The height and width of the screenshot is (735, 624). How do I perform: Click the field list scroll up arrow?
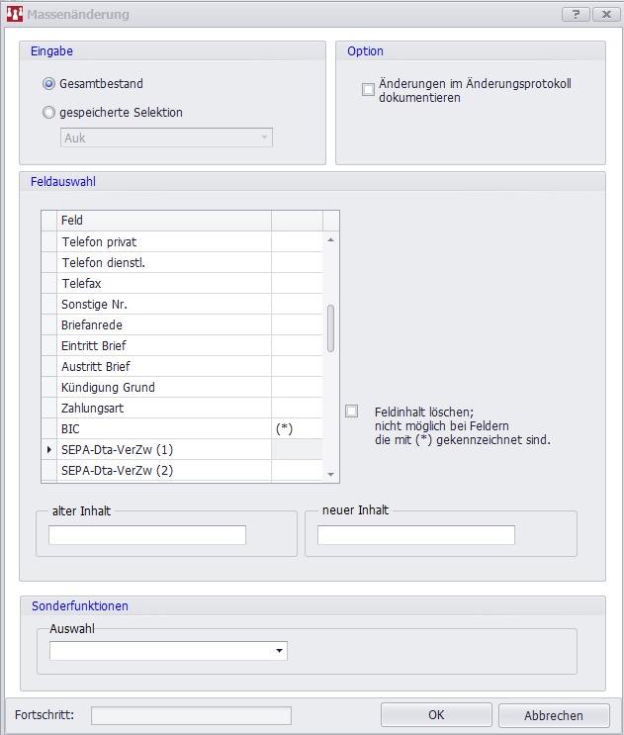pos(331,240)
